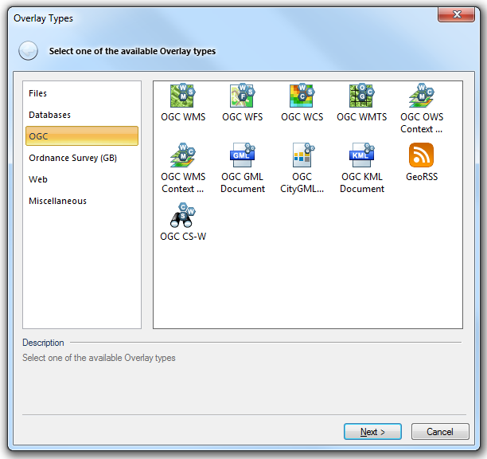
Task: Select the OGC CS-W binoculars icon
Action: point(183,215)
